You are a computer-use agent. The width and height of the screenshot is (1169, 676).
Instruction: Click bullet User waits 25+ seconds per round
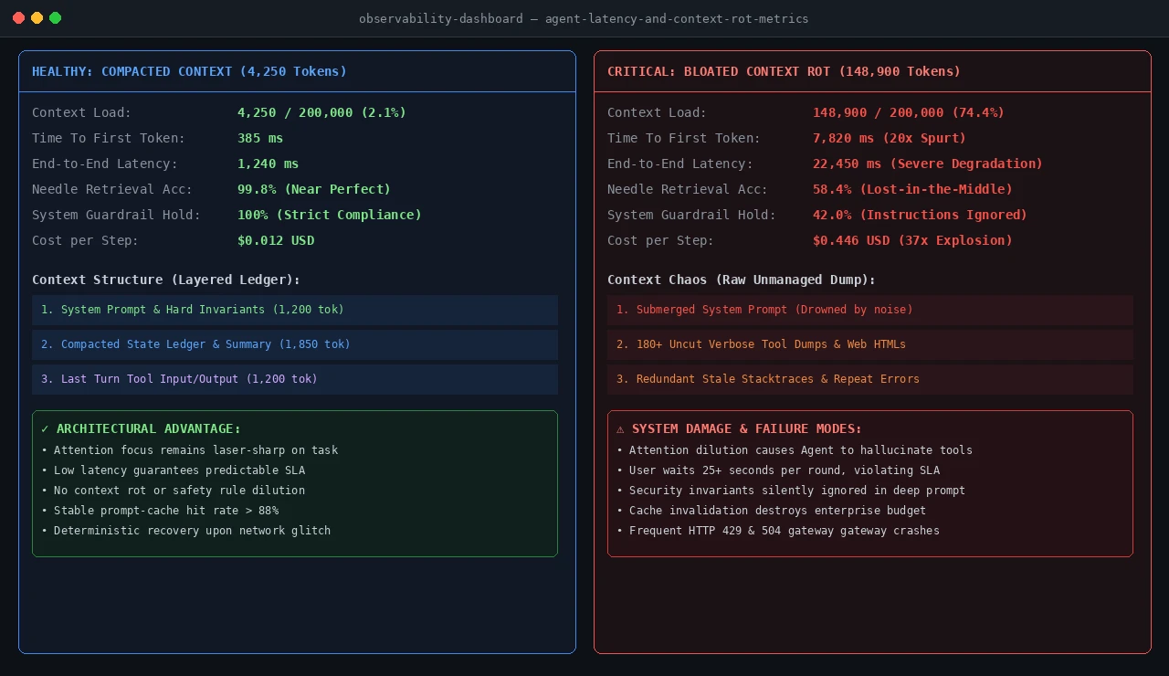click(778, 470)
